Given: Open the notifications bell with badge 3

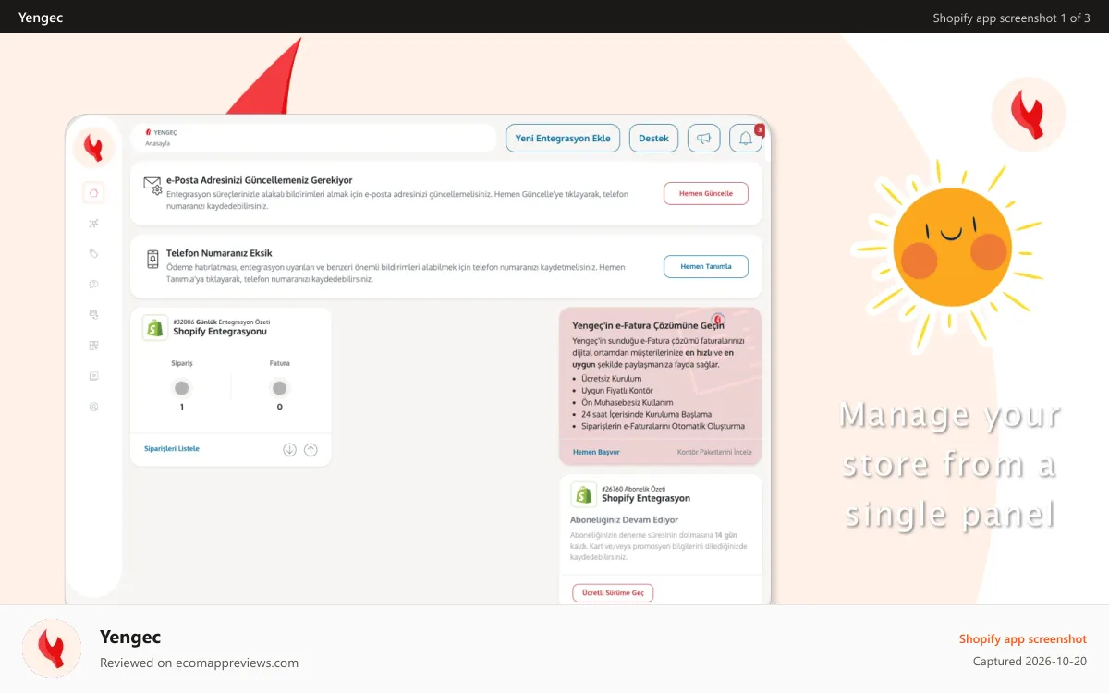Looking at the screenshot, I should pyautogui.click(x=746, y=139).
